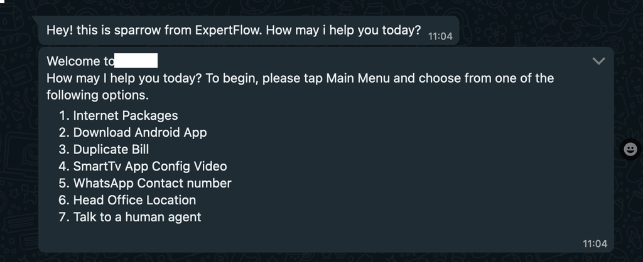
Task: Select the Download Android App option
Action: pos(139,132)
